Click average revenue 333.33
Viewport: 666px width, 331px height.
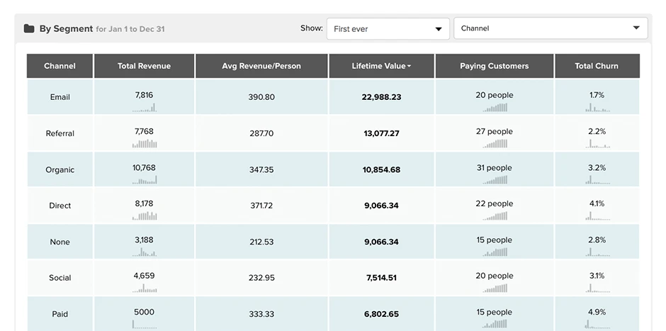[261, 314]
